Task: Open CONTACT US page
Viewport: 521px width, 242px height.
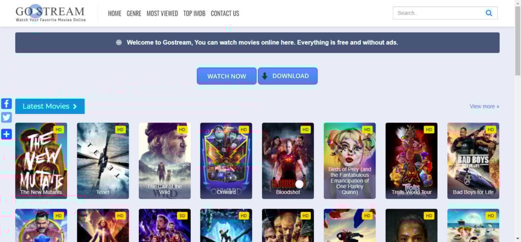Action: tap(225, 14)
